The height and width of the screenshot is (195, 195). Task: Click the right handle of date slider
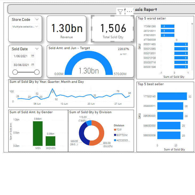(37, 72)
